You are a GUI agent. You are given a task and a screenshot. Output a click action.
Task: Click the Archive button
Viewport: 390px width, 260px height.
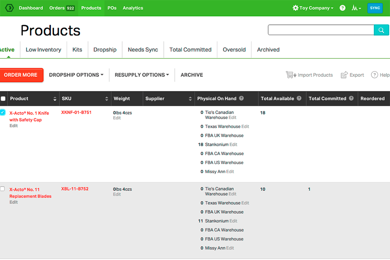coord(192,75)
